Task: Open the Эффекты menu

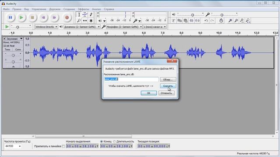Action: point(83,9)
